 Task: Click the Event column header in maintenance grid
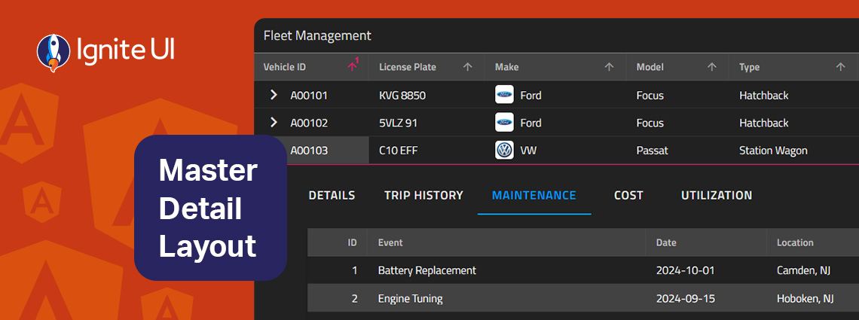tap(506, 242)
